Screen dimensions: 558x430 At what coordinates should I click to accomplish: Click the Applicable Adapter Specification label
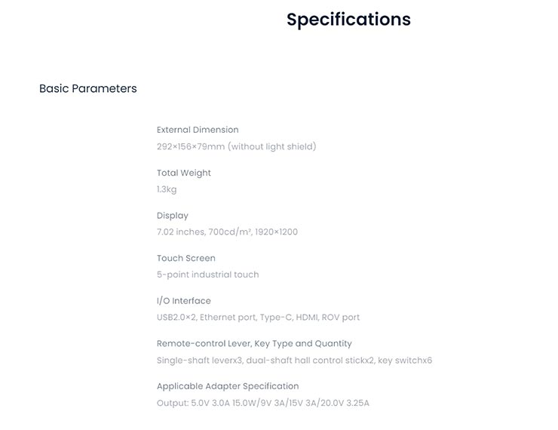pos(228,386)
